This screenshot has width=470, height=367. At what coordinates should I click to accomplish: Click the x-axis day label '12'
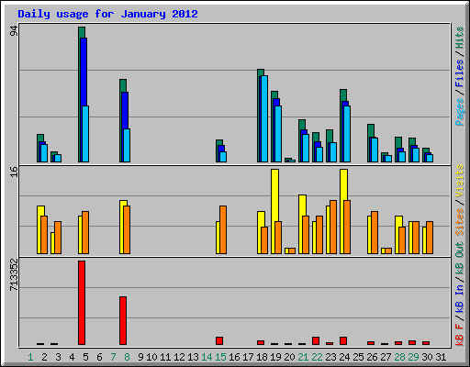click(x=179, y=357)
